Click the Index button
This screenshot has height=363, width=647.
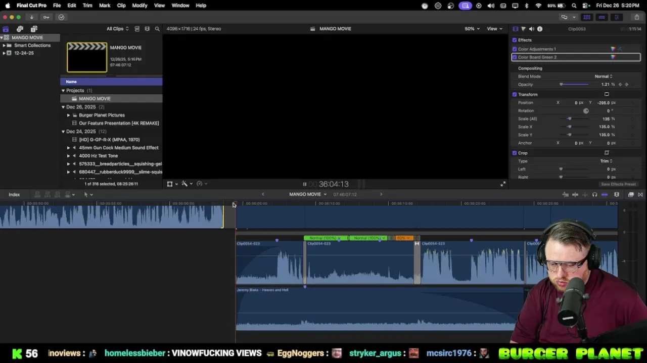[x=14, y=195]
